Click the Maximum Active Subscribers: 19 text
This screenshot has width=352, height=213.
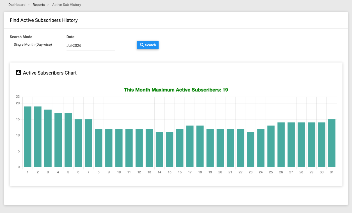point(176,90)
